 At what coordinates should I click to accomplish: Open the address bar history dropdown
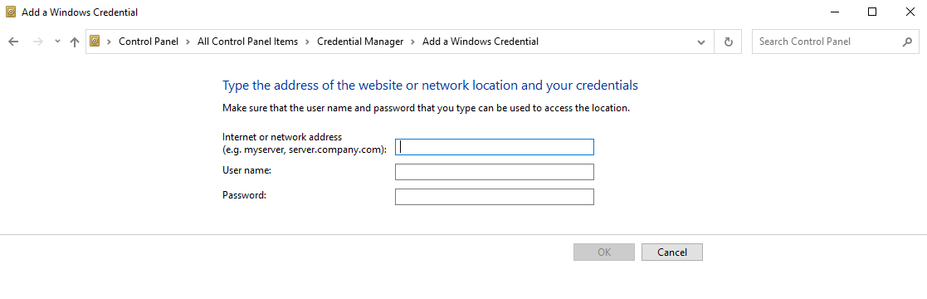click(701, 42)
